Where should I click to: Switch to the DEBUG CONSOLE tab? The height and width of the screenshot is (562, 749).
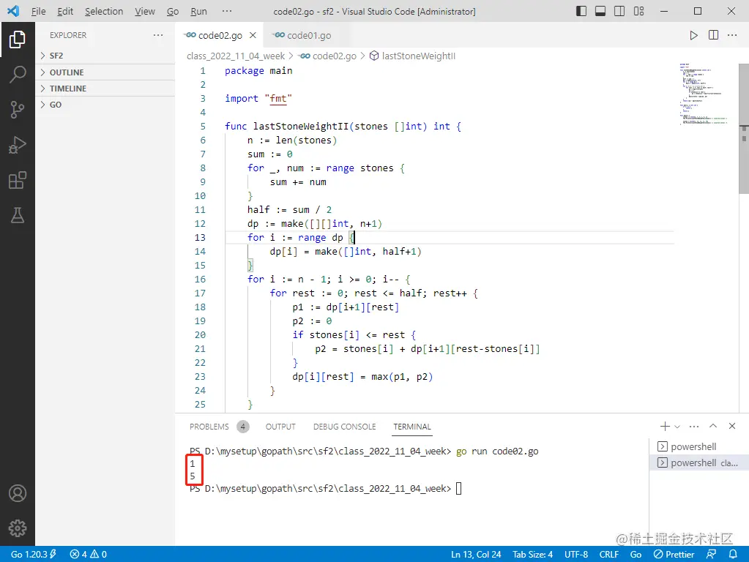344,427
